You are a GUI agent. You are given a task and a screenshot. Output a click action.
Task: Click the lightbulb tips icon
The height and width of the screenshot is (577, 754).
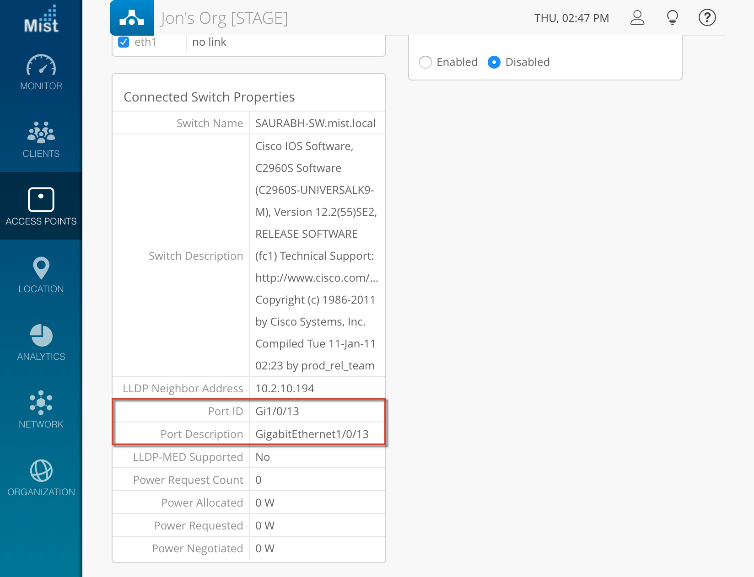point(672,18)
